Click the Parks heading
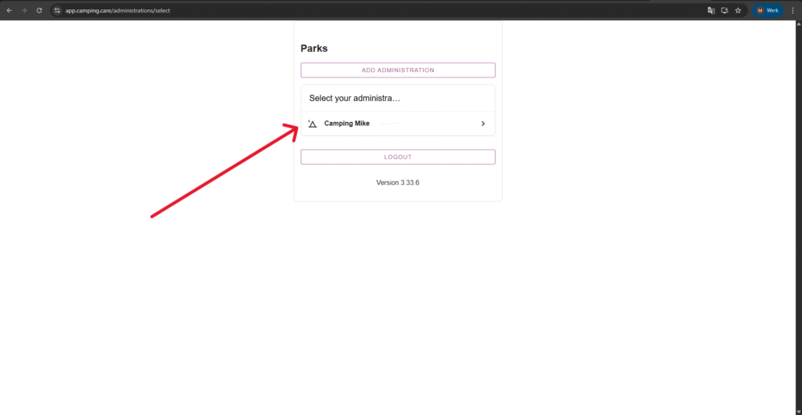The height and width of the screenshot is (415, 802). [314, 49]
